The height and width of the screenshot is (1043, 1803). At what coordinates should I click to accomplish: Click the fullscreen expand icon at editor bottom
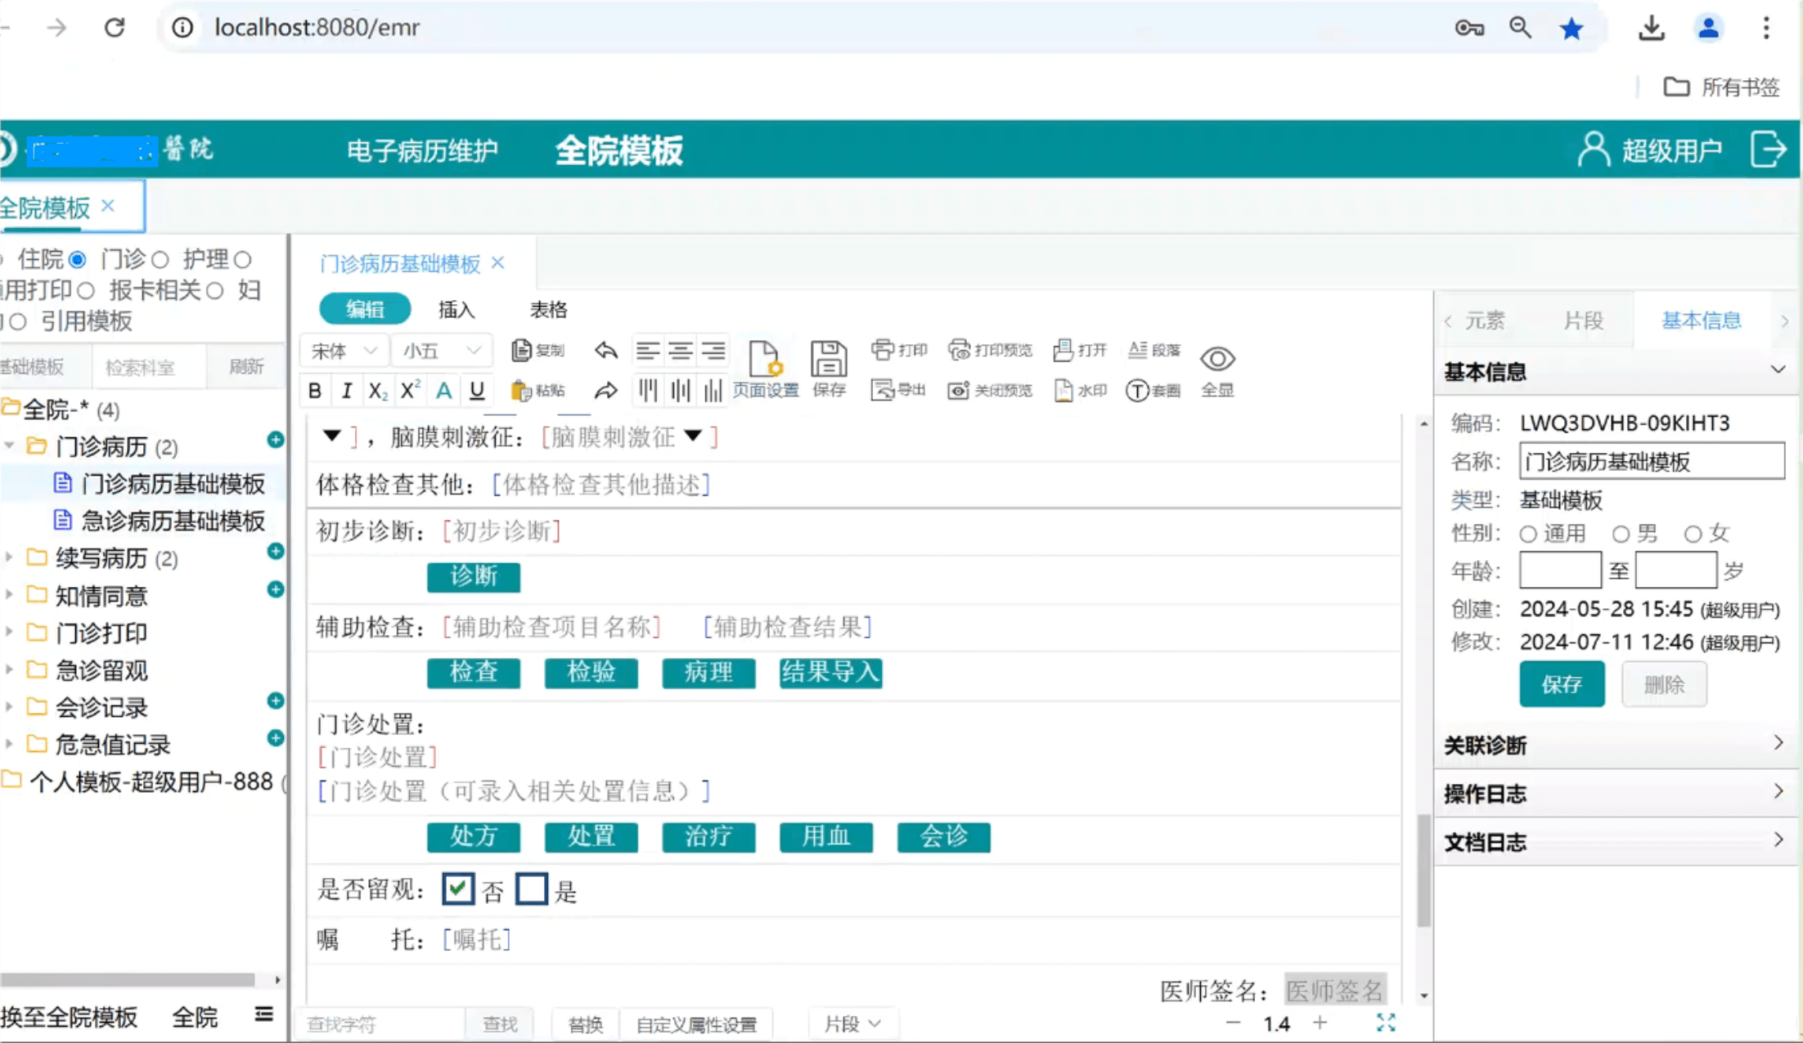pos(1386,1023)
